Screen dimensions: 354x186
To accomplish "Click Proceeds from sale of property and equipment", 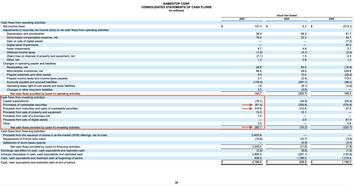I will click(32, 112).
